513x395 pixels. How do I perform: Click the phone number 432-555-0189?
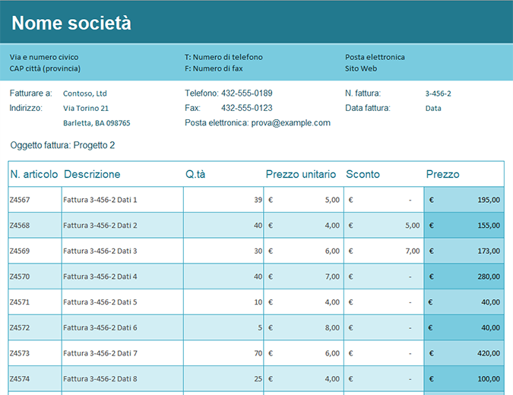(x=246, y=93)
